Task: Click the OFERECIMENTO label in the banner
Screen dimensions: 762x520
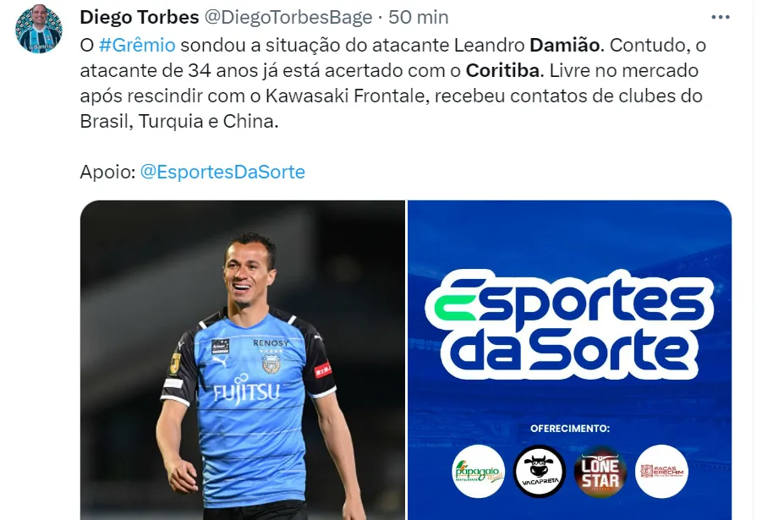Action: pos(569,429)
